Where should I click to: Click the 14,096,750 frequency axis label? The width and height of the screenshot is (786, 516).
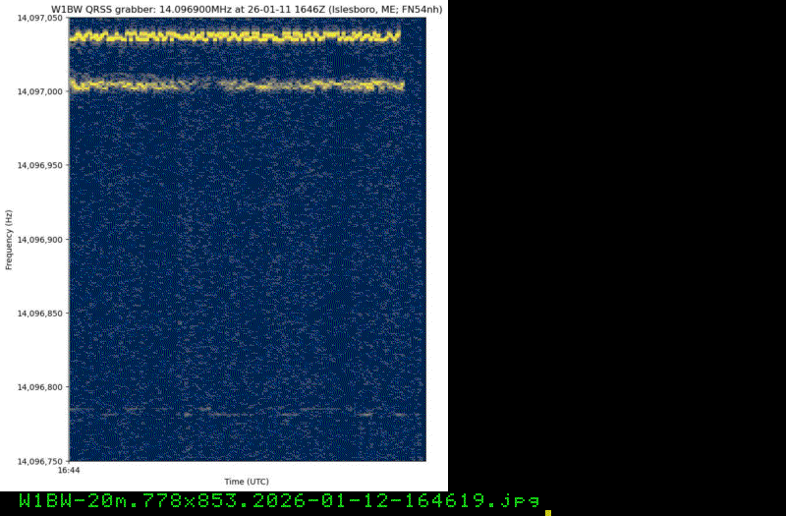click(40, 461)
